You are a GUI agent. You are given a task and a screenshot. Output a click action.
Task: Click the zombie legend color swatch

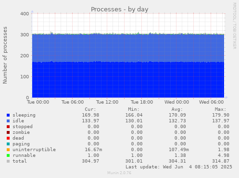(8, 132)
